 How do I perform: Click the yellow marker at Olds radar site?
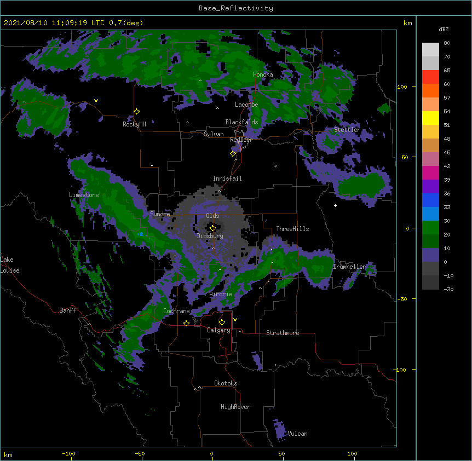[x=212, y=228]
